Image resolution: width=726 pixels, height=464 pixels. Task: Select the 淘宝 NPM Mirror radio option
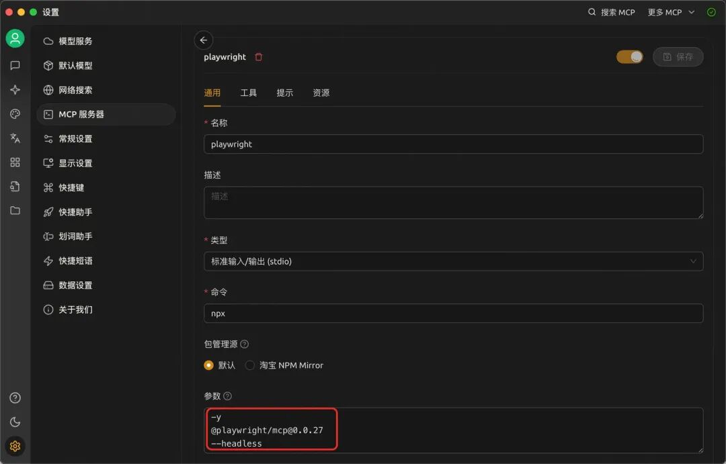[250, 365]
